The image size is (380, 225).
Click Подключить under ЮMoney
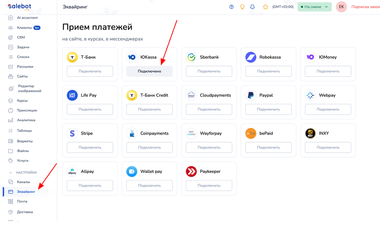point(328,71)
